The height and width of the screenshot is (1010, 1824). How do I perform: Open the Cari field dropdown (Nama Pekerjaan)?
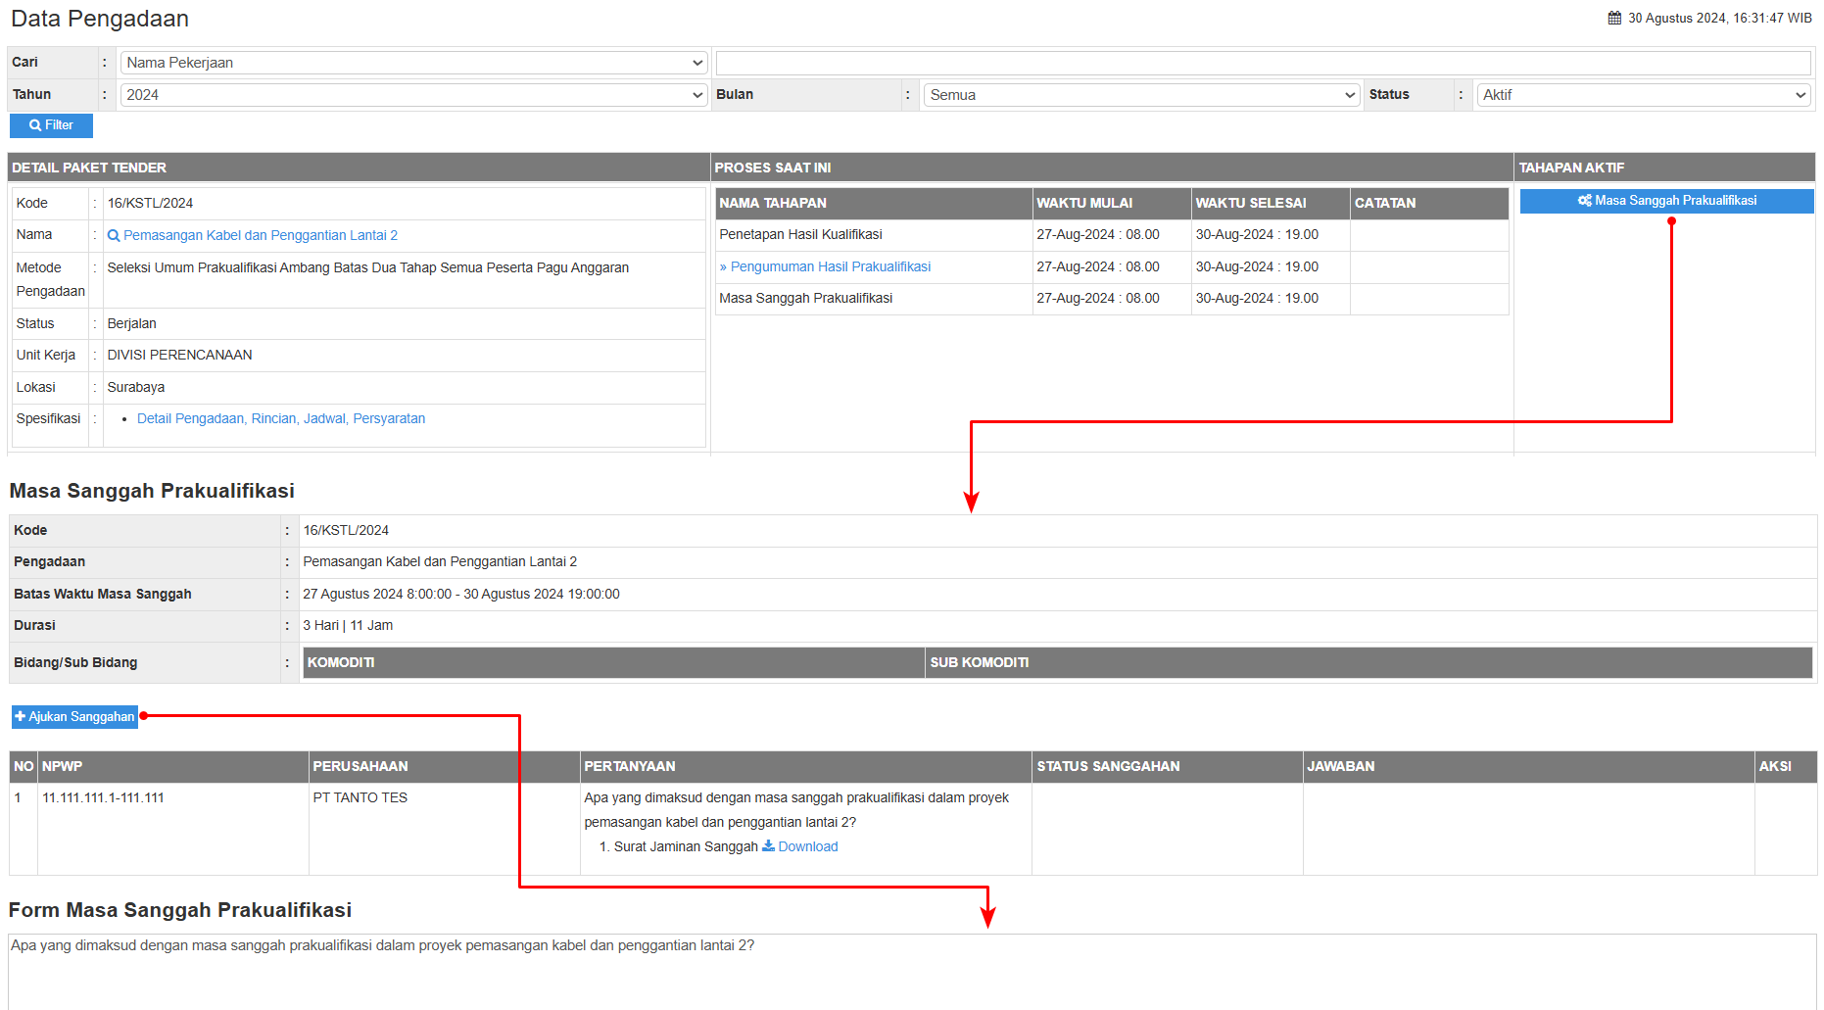[413, 63]
